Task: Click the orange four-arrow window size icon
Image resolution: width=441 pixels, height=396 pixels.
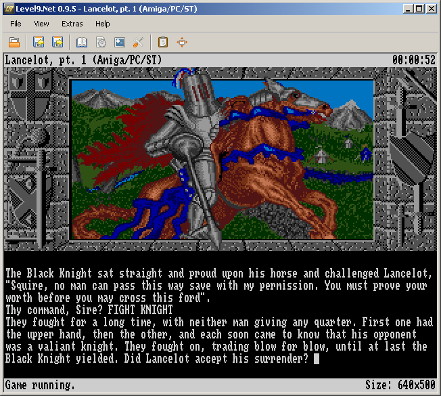Action: [x=182, y=43]
